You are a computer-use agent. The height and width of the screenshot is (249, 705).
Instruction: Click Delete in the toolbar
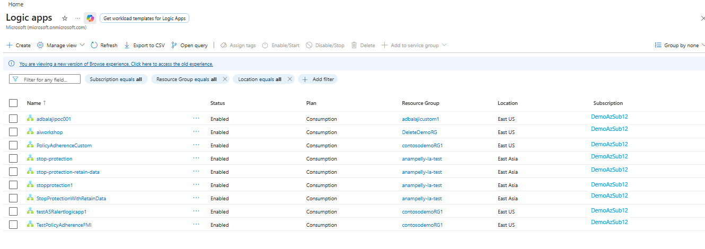[x=363, y=45]
